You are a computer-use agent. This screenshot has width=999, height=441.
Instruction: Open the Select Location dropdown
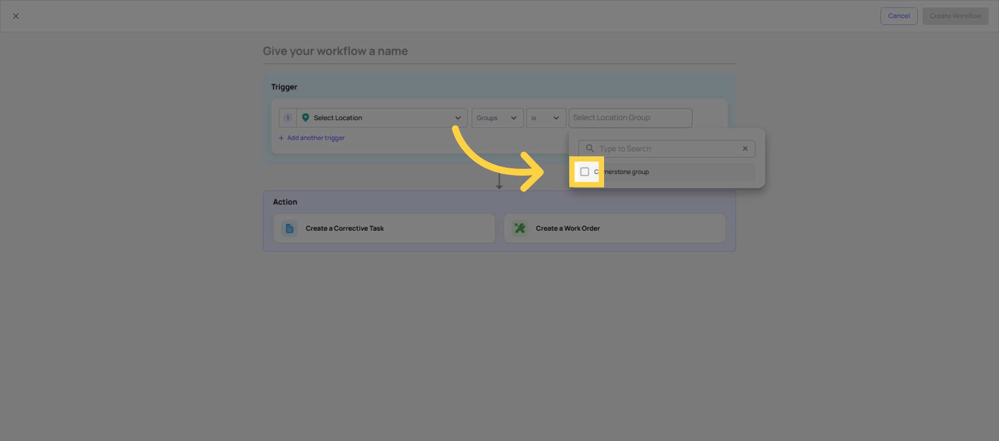[x=382, y=118]
